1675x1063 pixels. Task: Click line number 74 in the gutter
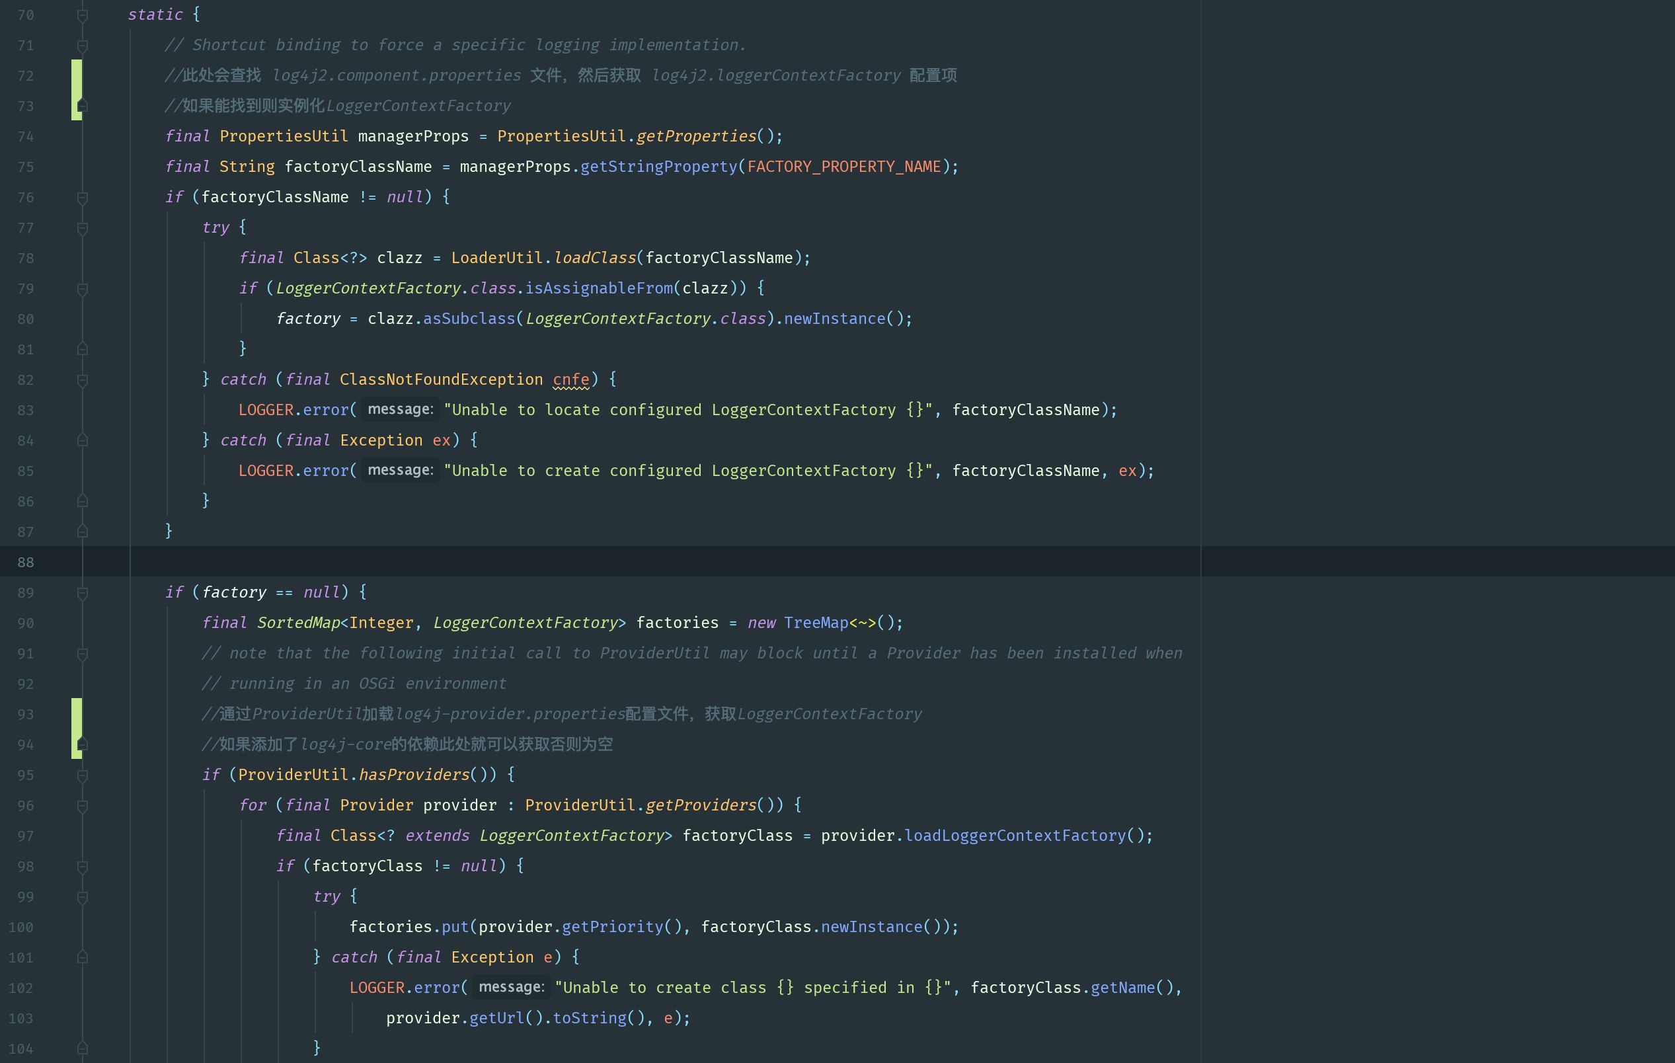pos(26,136)
